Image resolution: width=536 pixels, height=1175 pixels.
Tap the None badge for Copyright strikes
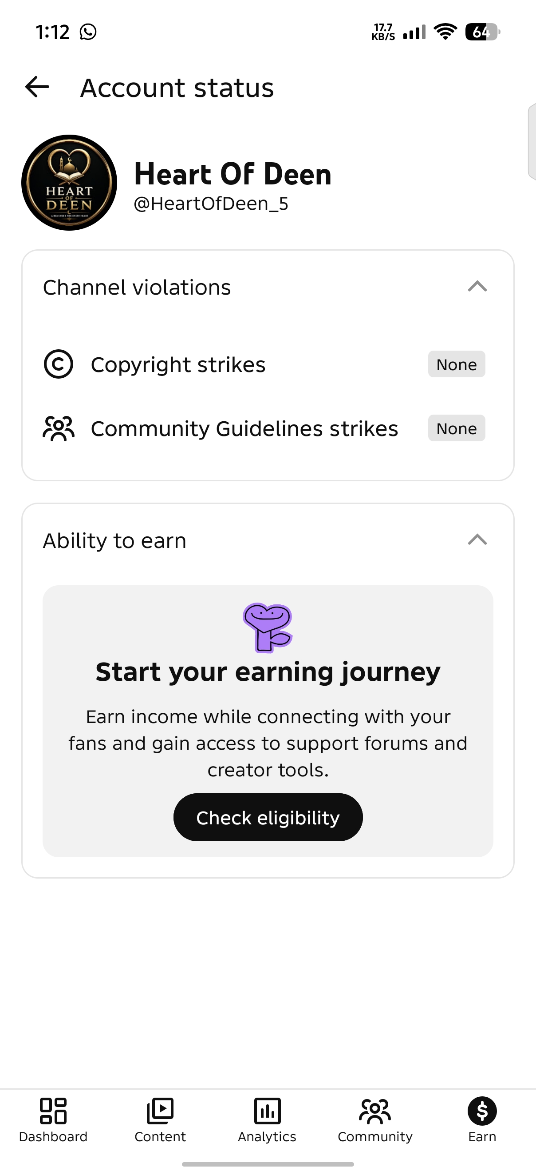pos(456,364)
